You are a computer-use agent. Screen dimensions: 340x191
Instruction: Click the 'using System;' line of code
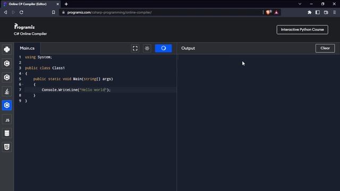click(38, 57)
